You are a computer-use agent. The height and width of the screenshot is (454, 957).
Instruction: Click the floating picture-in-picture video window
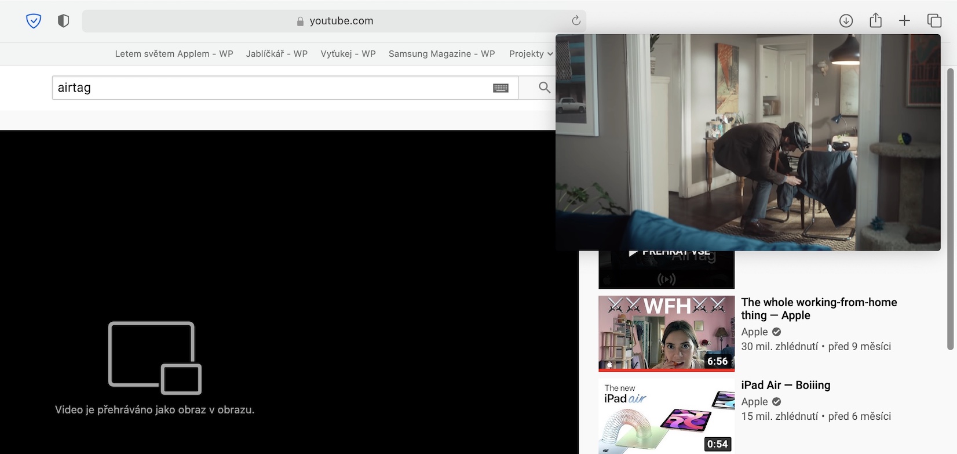coord(748,142)
